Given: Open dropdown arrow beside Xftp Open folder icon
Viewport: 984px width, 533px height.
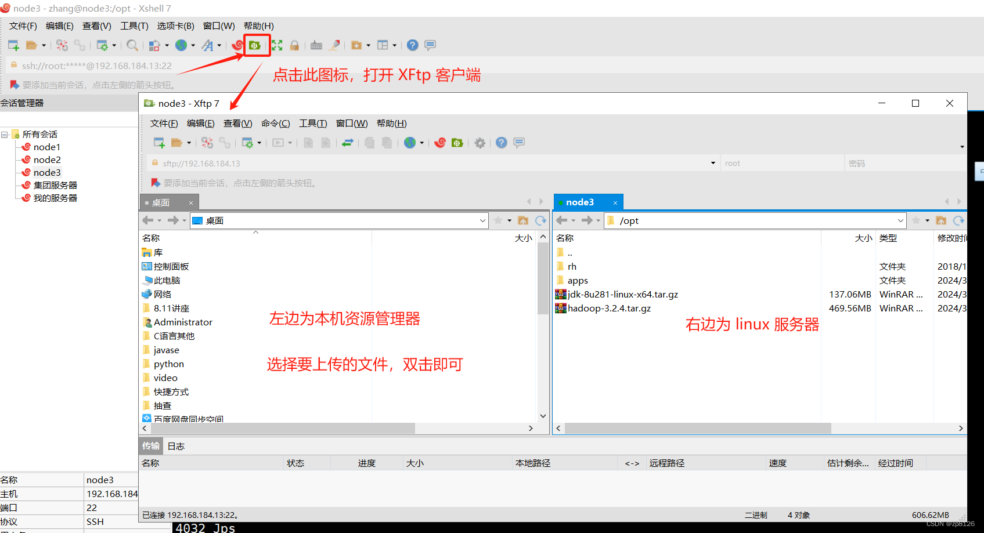Looking at the screenshot, I should point(189,143).
